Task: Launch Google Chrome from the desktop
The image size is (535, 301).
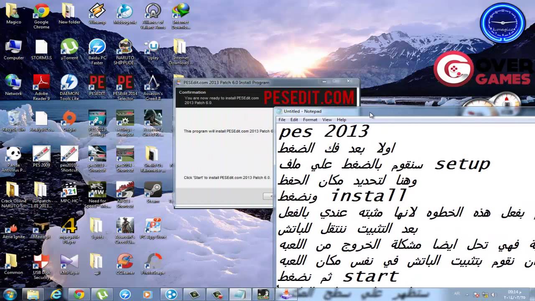Action: click(x=41, y=16)
